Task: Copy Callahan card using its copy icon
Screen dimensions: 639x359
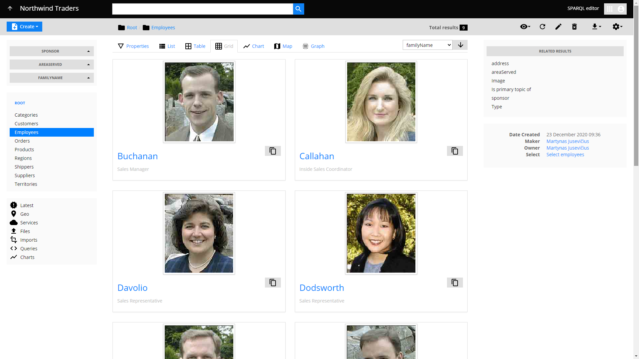Action: 455,151
